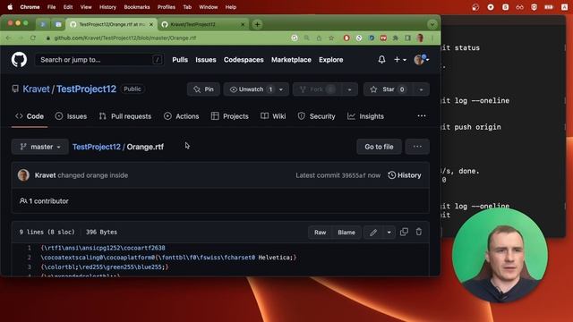573x322 pixels.
Task: Open the master branch selector
Action: (39, 147)
